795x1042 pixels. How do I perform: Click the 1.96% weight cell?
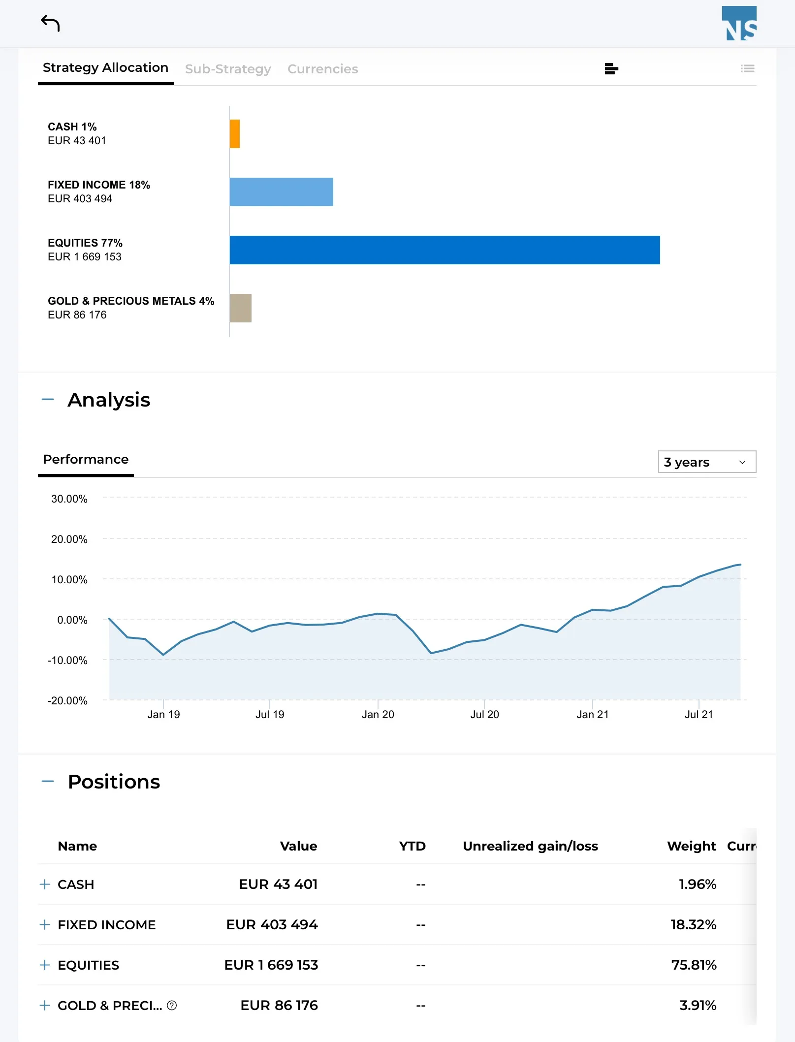698,884
